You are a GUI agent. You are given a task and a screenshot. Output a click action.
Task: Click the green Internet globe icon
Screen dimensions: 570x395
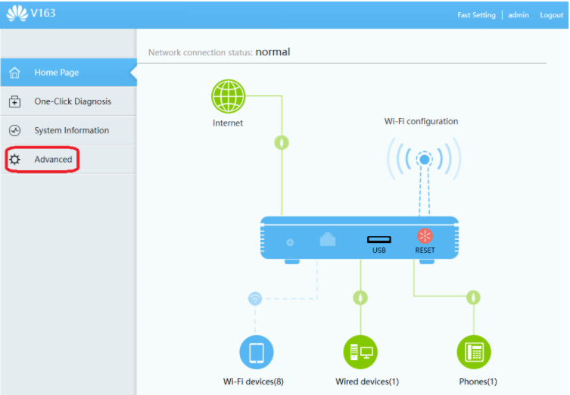coord(229,96)
